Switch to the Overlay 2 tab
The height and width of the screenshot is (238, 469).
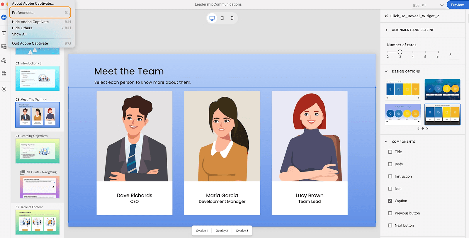222,231
